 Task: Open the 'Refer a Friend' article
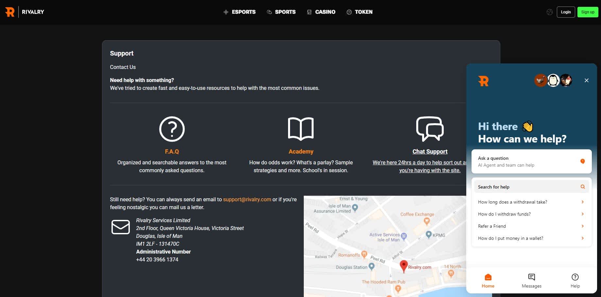[532, 226]
